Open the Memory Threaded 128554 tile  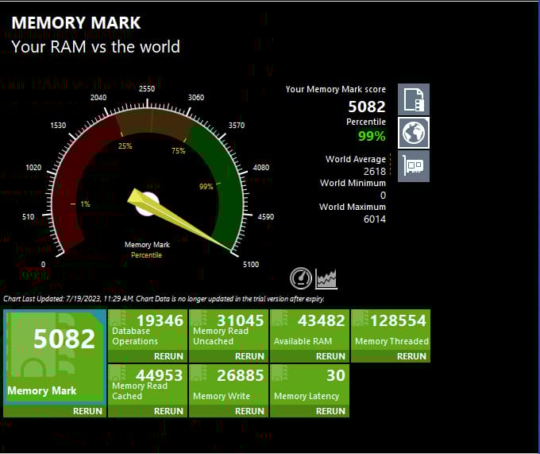[391, 330]
